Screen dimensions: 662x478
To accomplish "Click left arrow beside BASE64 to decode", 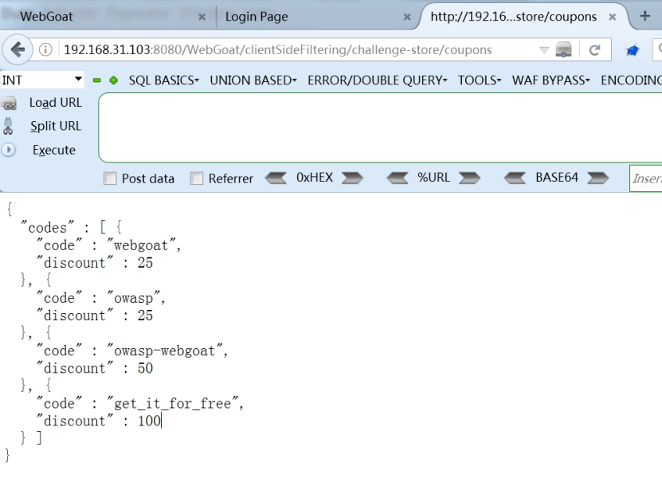I will (515, 178).
